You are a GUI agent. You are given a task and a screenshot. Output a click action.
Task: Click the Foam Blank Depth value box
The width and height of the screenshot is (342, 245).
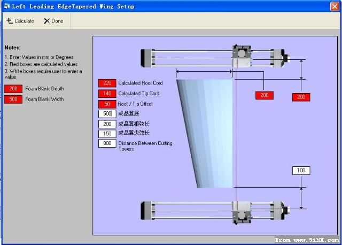click(x=13, y=89)
